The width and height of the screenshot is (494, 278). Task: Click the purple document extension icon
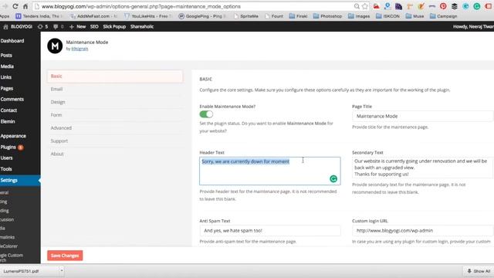398,6
